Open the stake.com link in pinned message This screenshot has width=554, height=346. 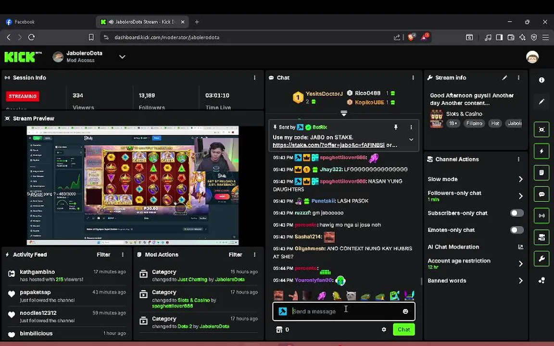coord(328,145)
